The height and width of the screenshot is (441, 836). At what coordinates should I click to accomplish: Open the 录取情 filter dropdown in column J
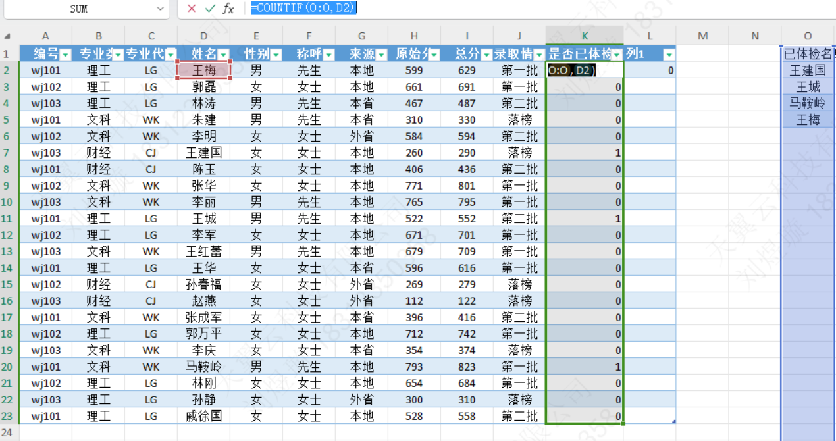539,55
